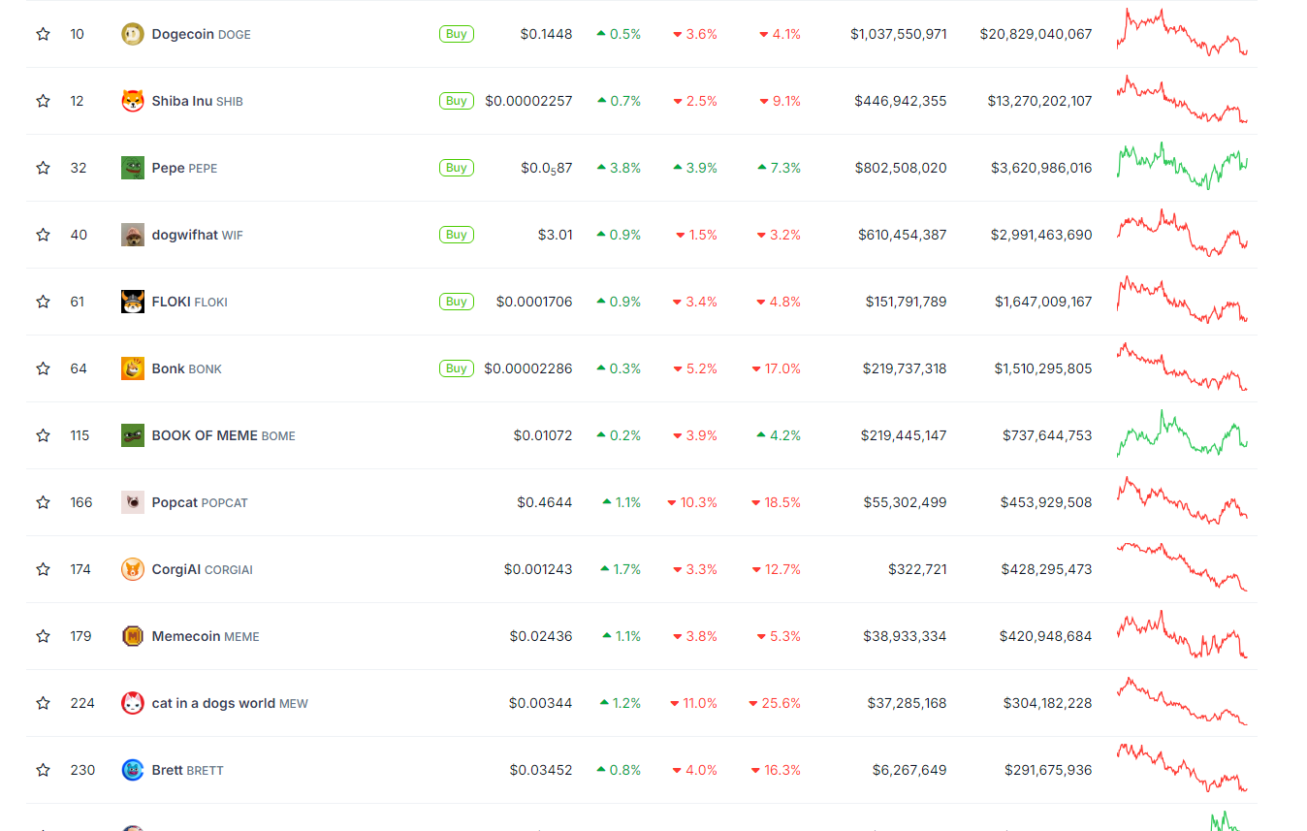Click the CorgiAI coin logo
The image size is (1307, 831).
132,569
